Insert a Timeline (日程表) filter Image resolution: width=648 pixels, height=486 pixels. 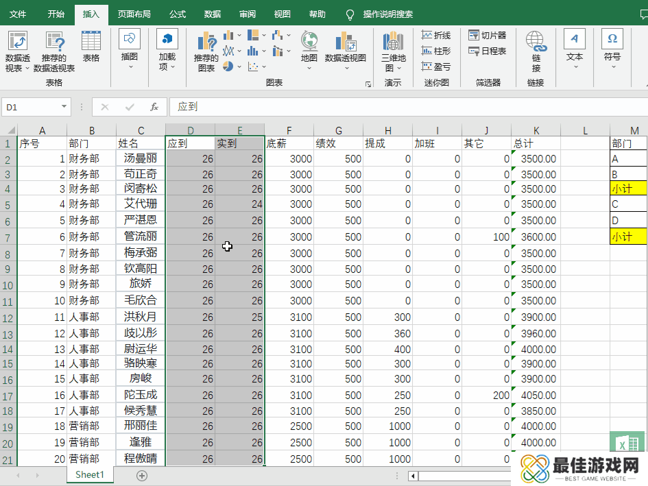pyautogui.click(x=488, y=51)
